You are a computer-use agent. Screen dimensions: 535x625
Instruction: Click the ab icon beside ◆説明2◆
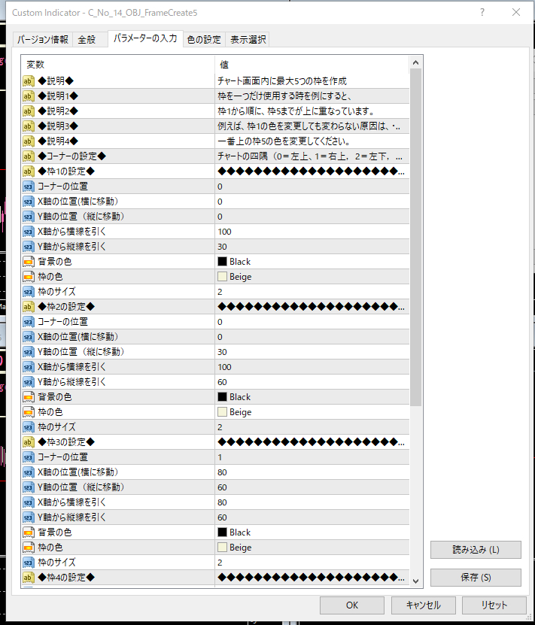coord(29,111)
